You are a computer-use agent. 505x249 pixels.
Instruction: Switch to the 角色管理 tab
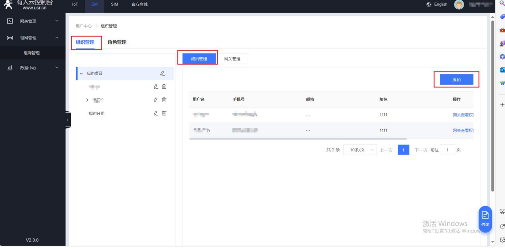tap(117, 42)
